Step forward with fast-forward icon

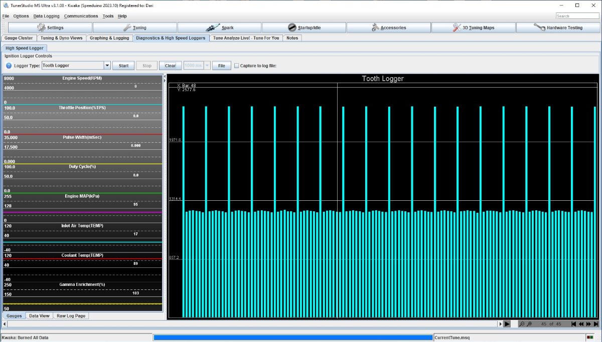(588, 324)
